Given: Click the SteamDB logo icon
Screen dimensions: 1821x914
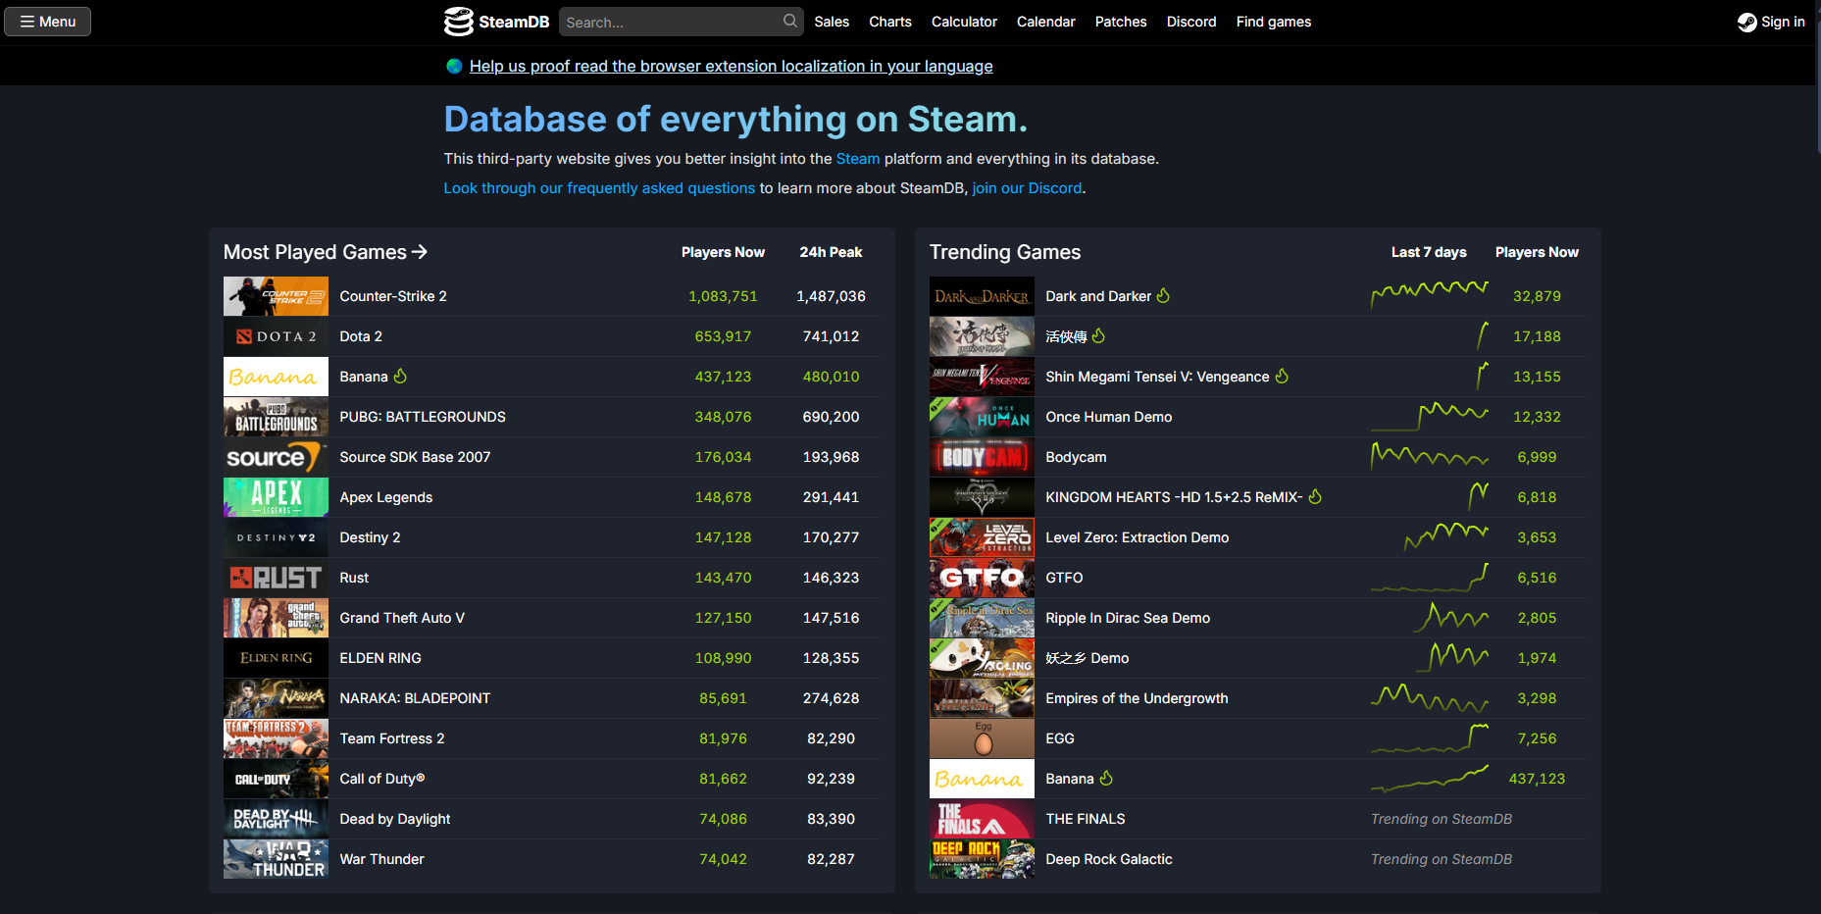Looking at the screenshot, I should [458, 22].
